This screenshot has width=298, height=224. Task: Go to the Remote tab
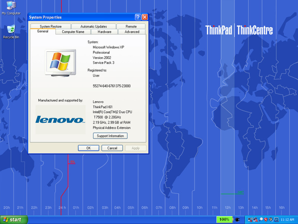(131, 26)
